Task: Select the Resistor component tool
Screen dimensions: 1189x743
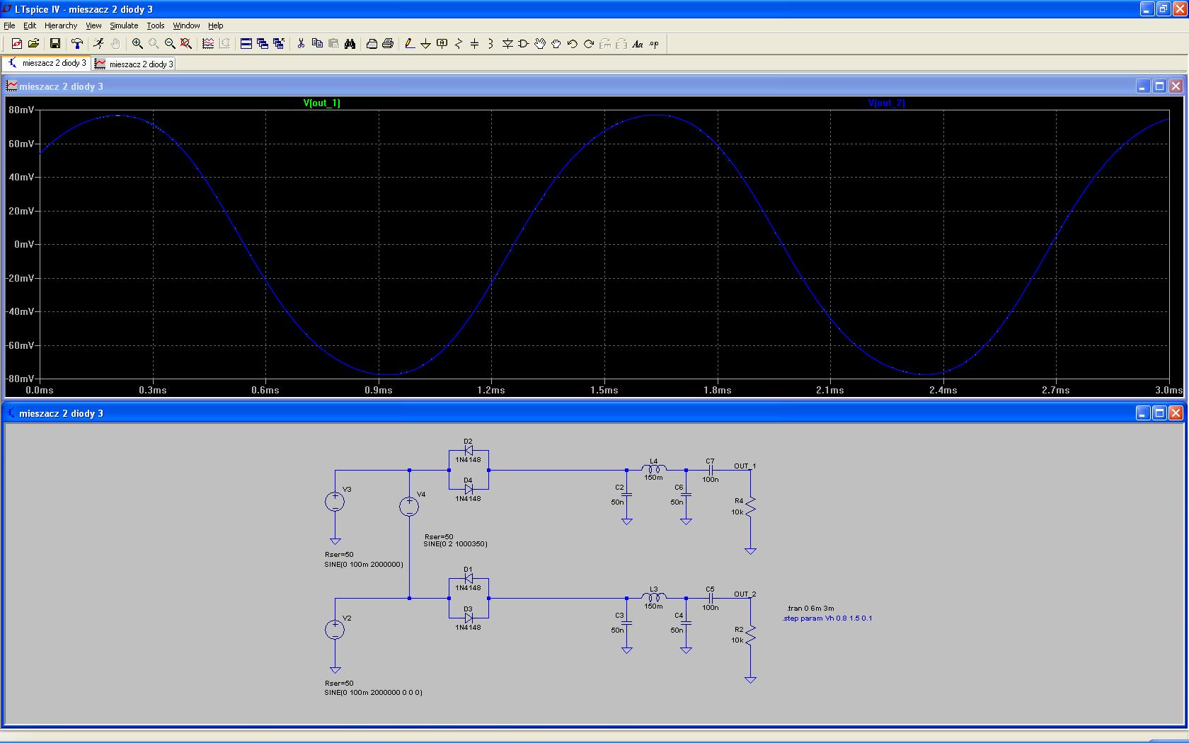Action: 458,44
